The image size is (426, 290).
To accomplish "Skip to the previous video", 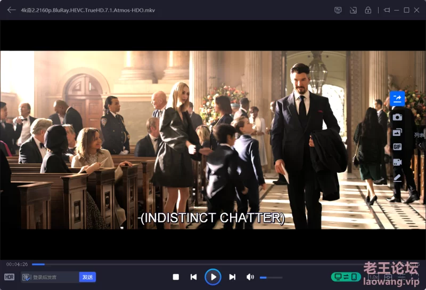I will (x=193, y=277).
